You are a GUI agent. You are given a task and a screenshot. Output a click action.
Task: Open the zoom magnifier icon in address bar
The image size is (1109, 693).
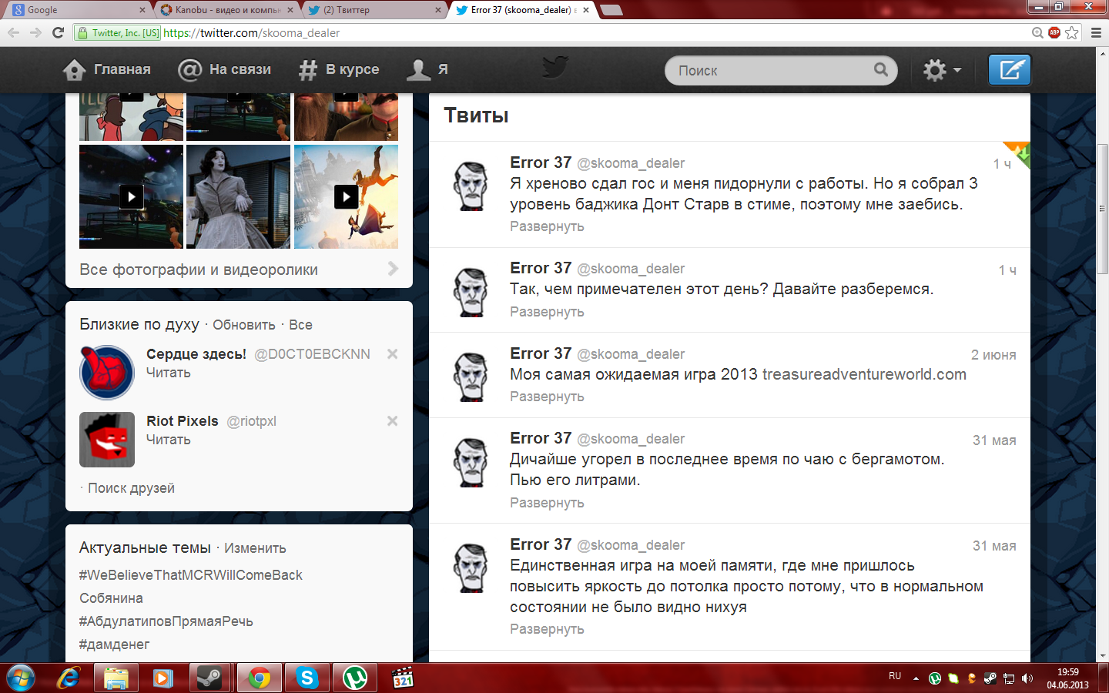click(x=1037, y=32)
